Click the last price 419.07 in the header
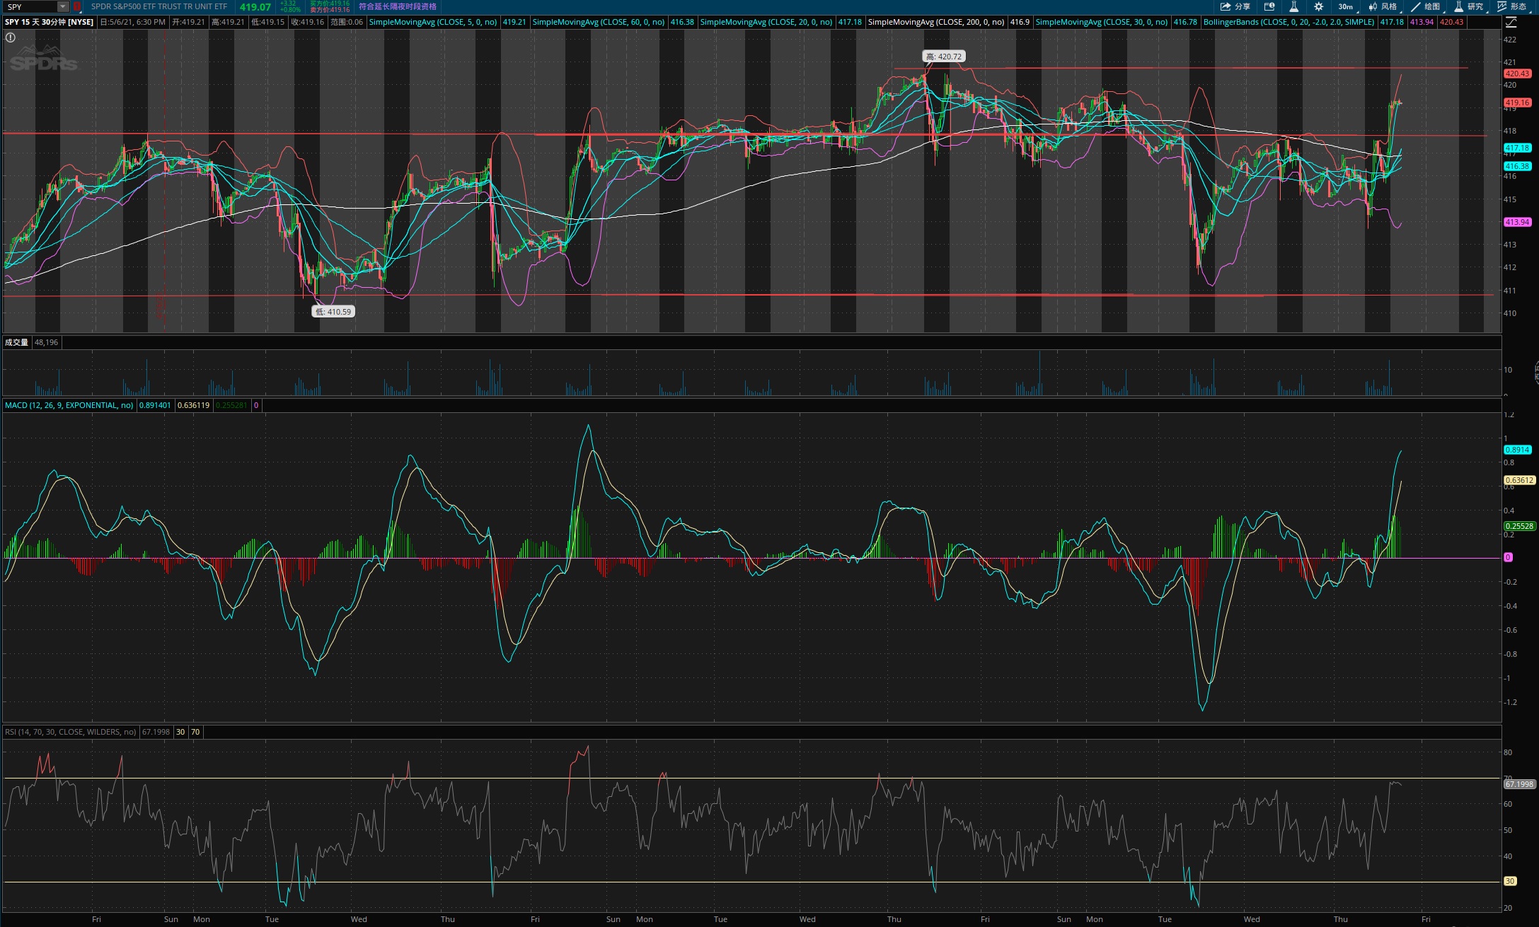The image size is (1539, 927). pos(255,7)
